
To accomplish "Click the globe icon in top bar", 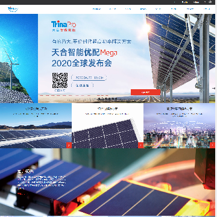I will (x=210, y=2).
